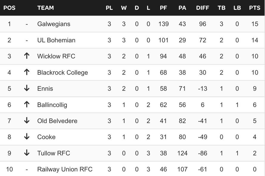Click the down arrow beside Old Belvedere
Image resolution: width=265 pixels, height=176 pixels.
(x=27, y=120)
